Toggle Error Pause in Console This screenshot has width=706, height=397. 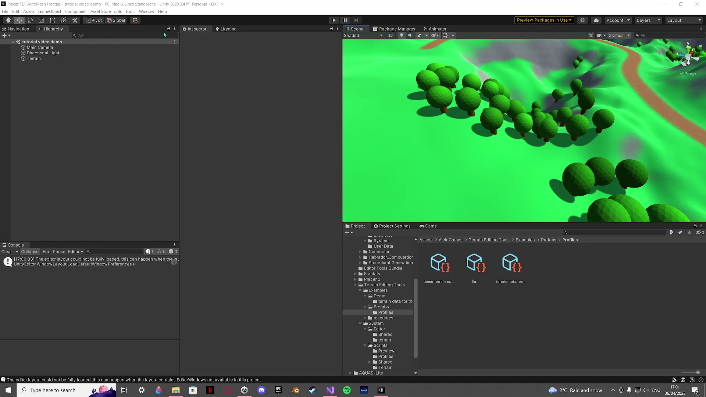point(54,252)
